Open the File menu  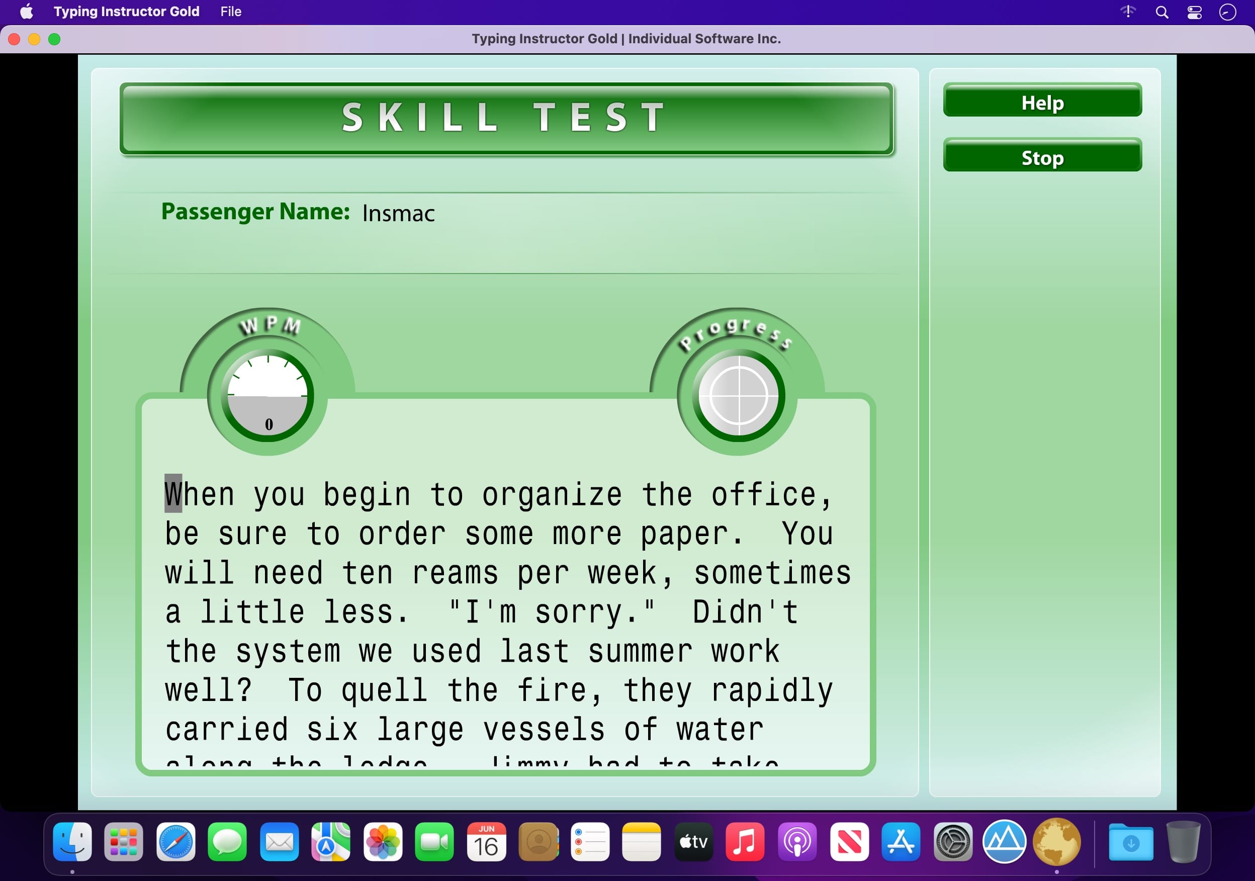[231, 12]
